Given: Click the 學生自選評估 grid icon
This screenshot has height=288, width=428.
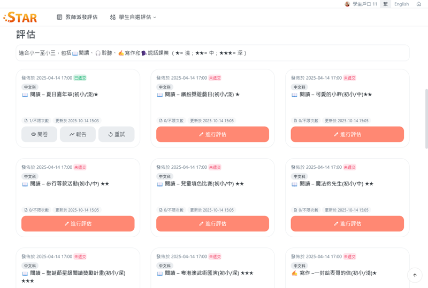Looking at the screenshot, I should [x=113, y=17].
